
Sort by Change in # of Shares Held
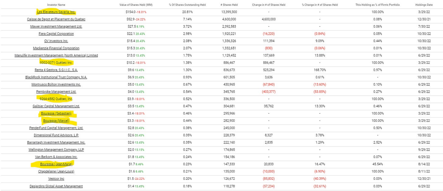[268, 5]
